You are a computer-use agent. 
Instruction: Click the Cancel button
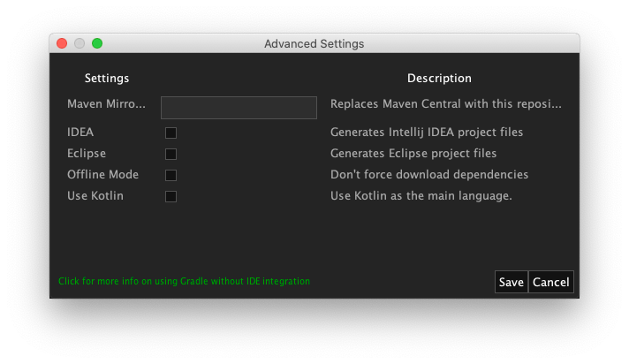tap(550, 282)
